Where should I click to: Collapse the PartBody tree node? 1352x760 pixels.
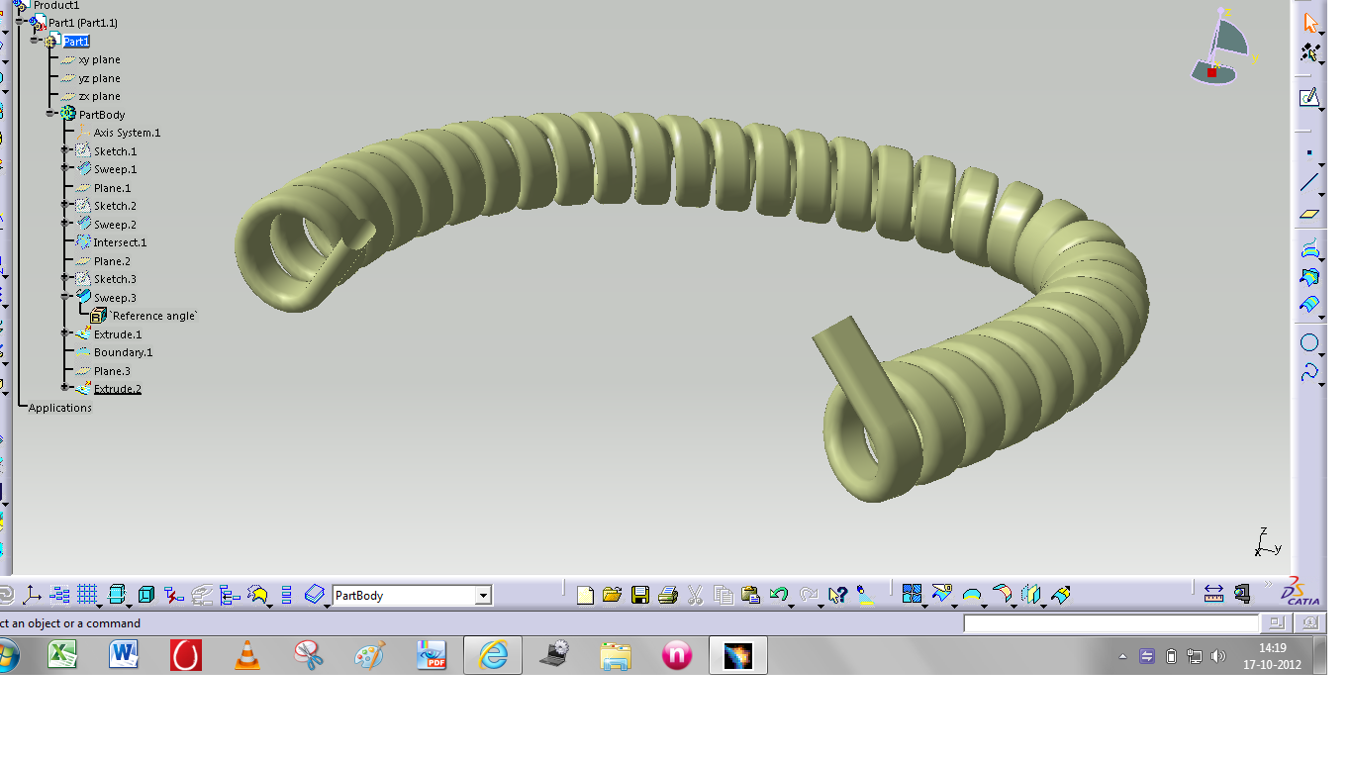[50, 114]
